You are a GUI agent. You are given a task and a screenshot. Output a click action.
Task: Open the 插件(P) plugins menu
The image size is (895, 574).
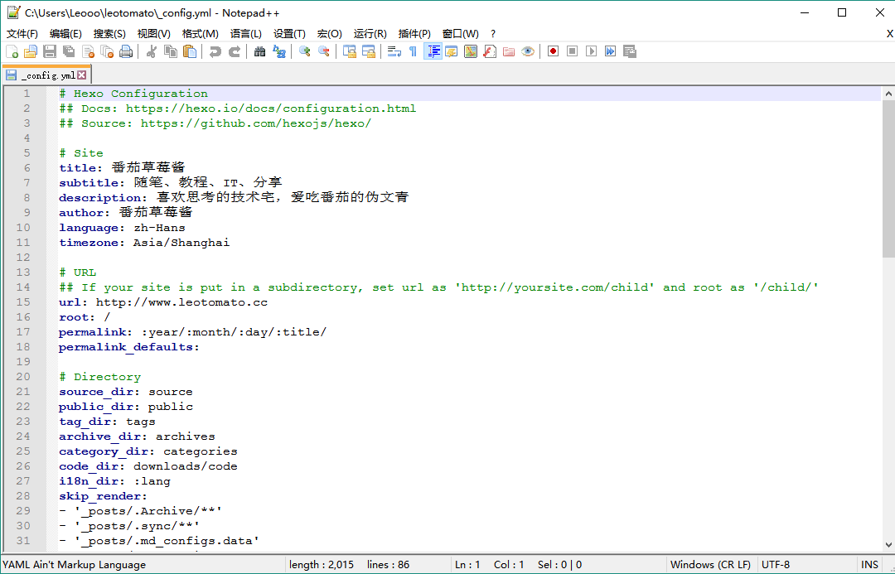[x=414, y=34]
